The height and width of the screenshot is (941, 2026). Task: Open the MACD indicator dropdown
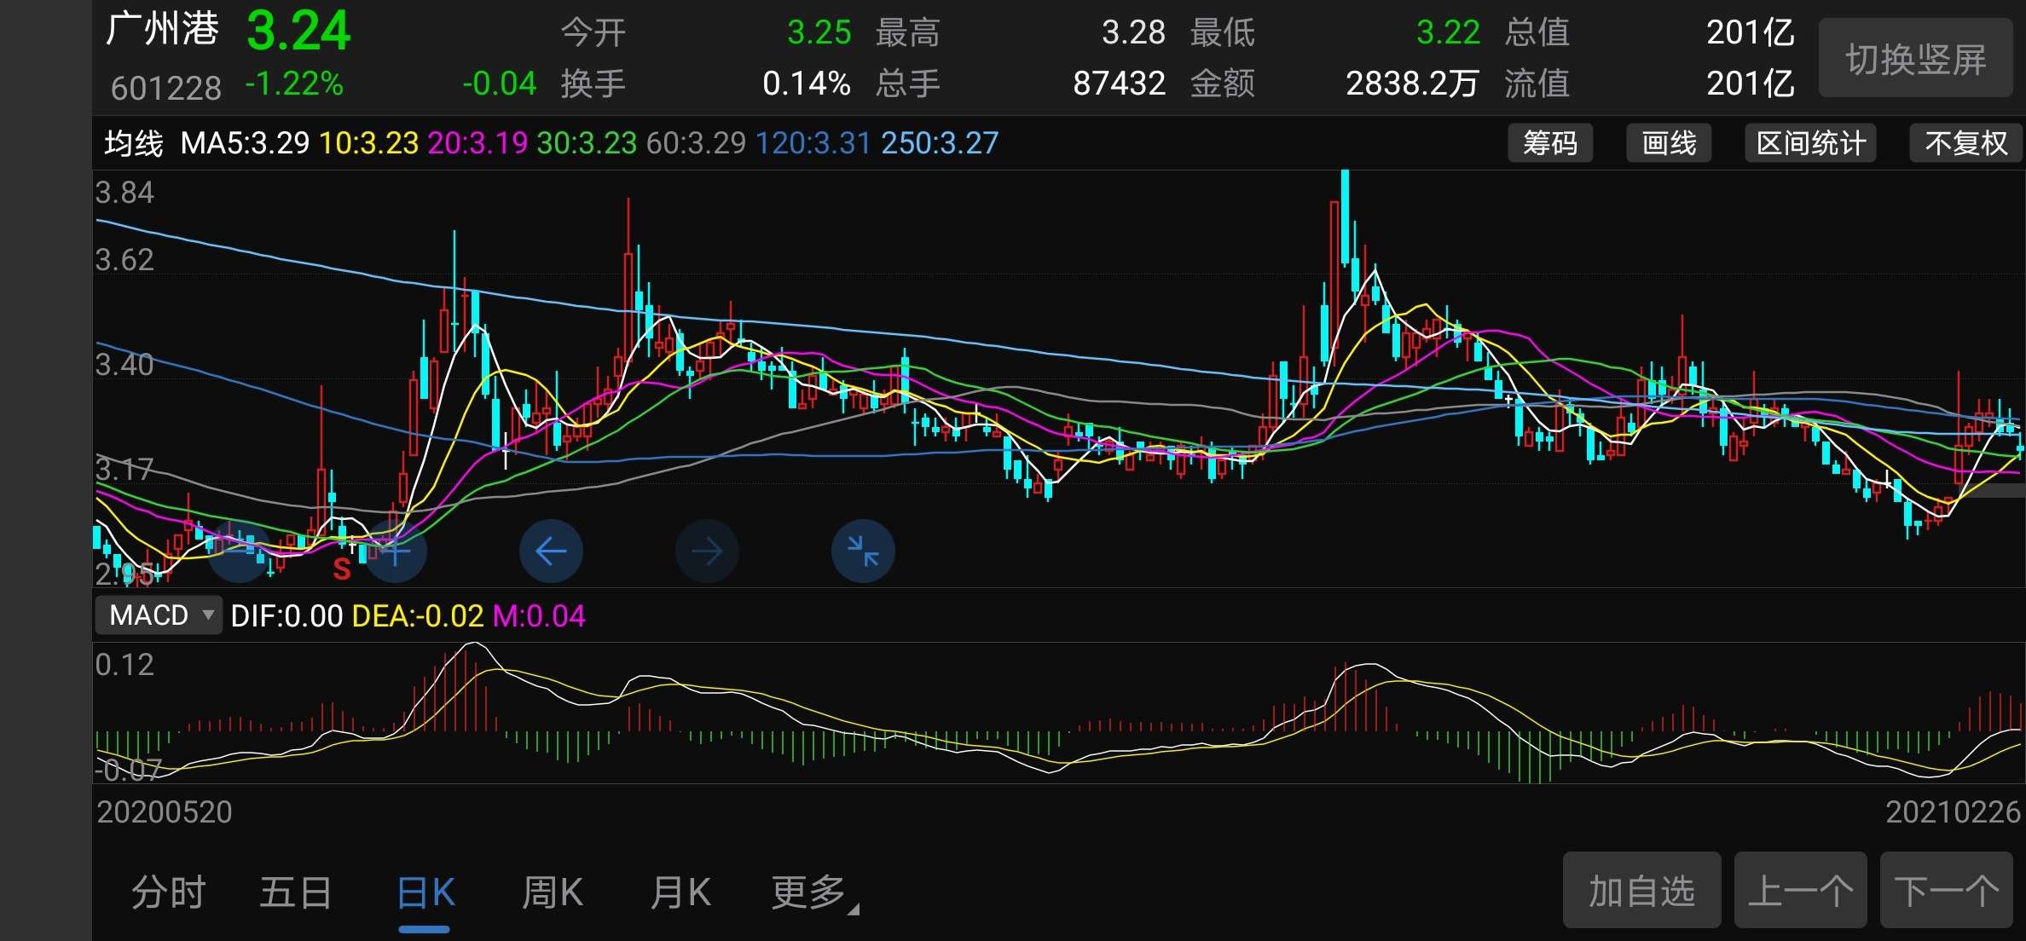(159, 615)
